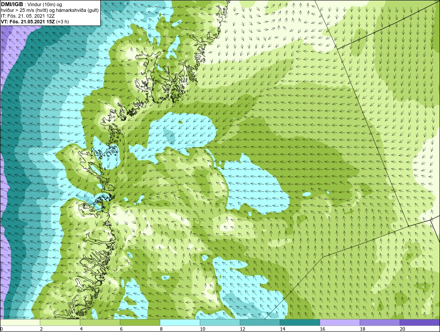Click the legend value label 2
The height and width of the screenshot is (332, 440).
(x=41, y=329)
